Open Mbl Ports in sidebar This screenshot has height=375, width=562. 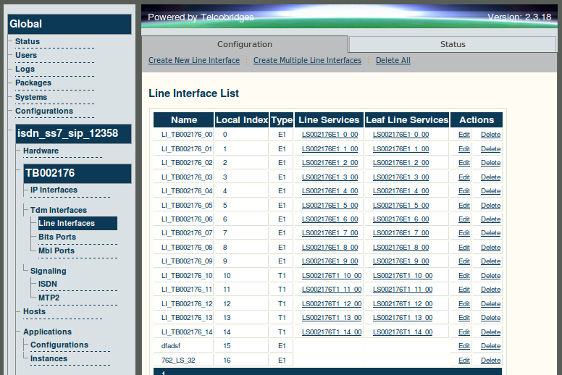[56, 250]
